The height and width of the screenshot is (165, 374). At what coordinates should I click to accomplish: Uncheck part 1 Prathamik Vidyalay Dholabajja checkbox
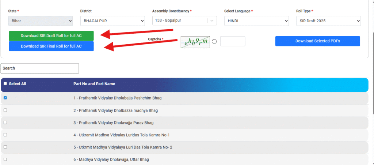pos(5,98)
